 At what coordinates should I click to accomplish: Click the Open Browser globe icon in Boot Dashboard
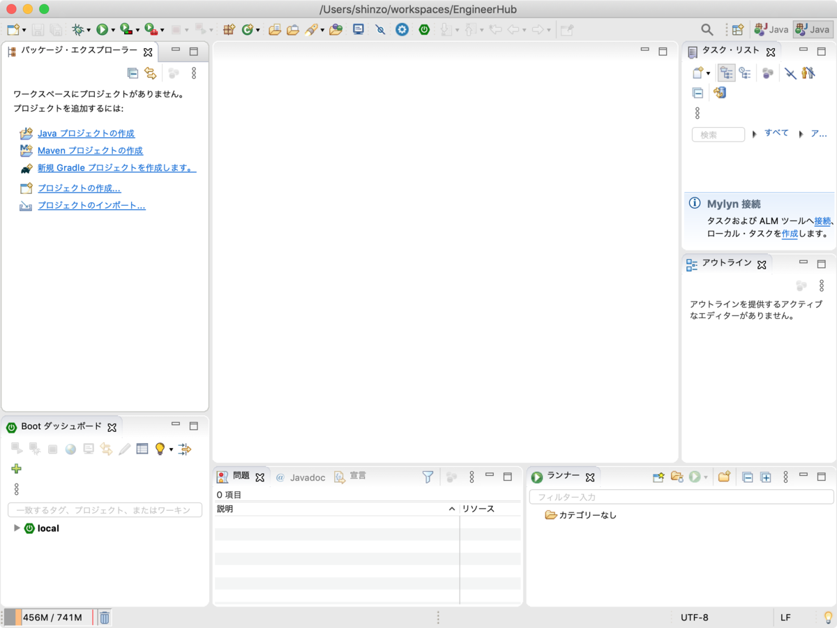(70, 449)
